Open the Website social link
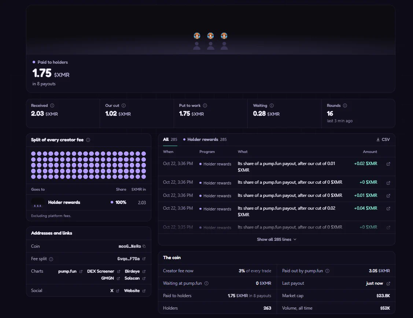The width and height of the screenshot is (413, 318). (x=134, y=291)
